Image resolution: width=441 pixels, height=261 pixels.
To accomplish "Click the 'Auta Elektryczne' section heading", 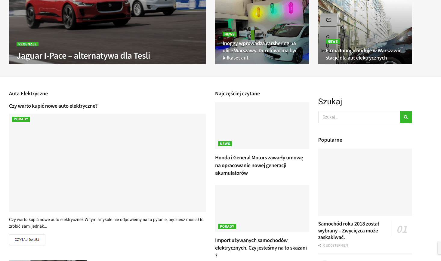I will click(x=28, y=94).
